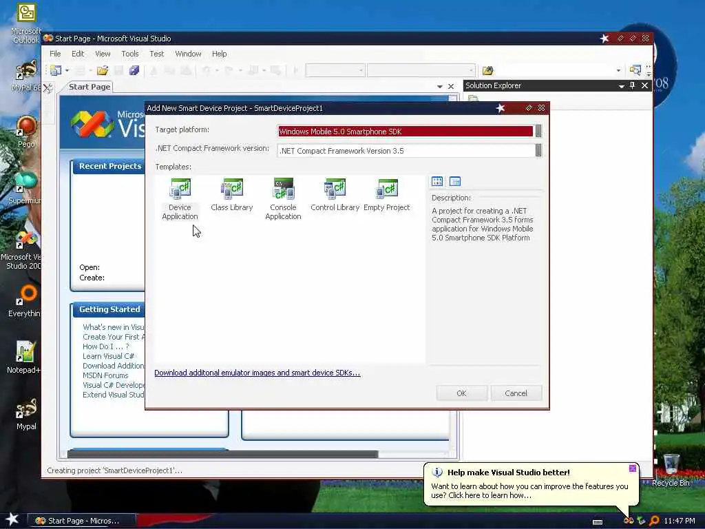705x529 pixels.
Task: Switch templates to large icons view
Action: pyautogui.click(x=437, y=181)
